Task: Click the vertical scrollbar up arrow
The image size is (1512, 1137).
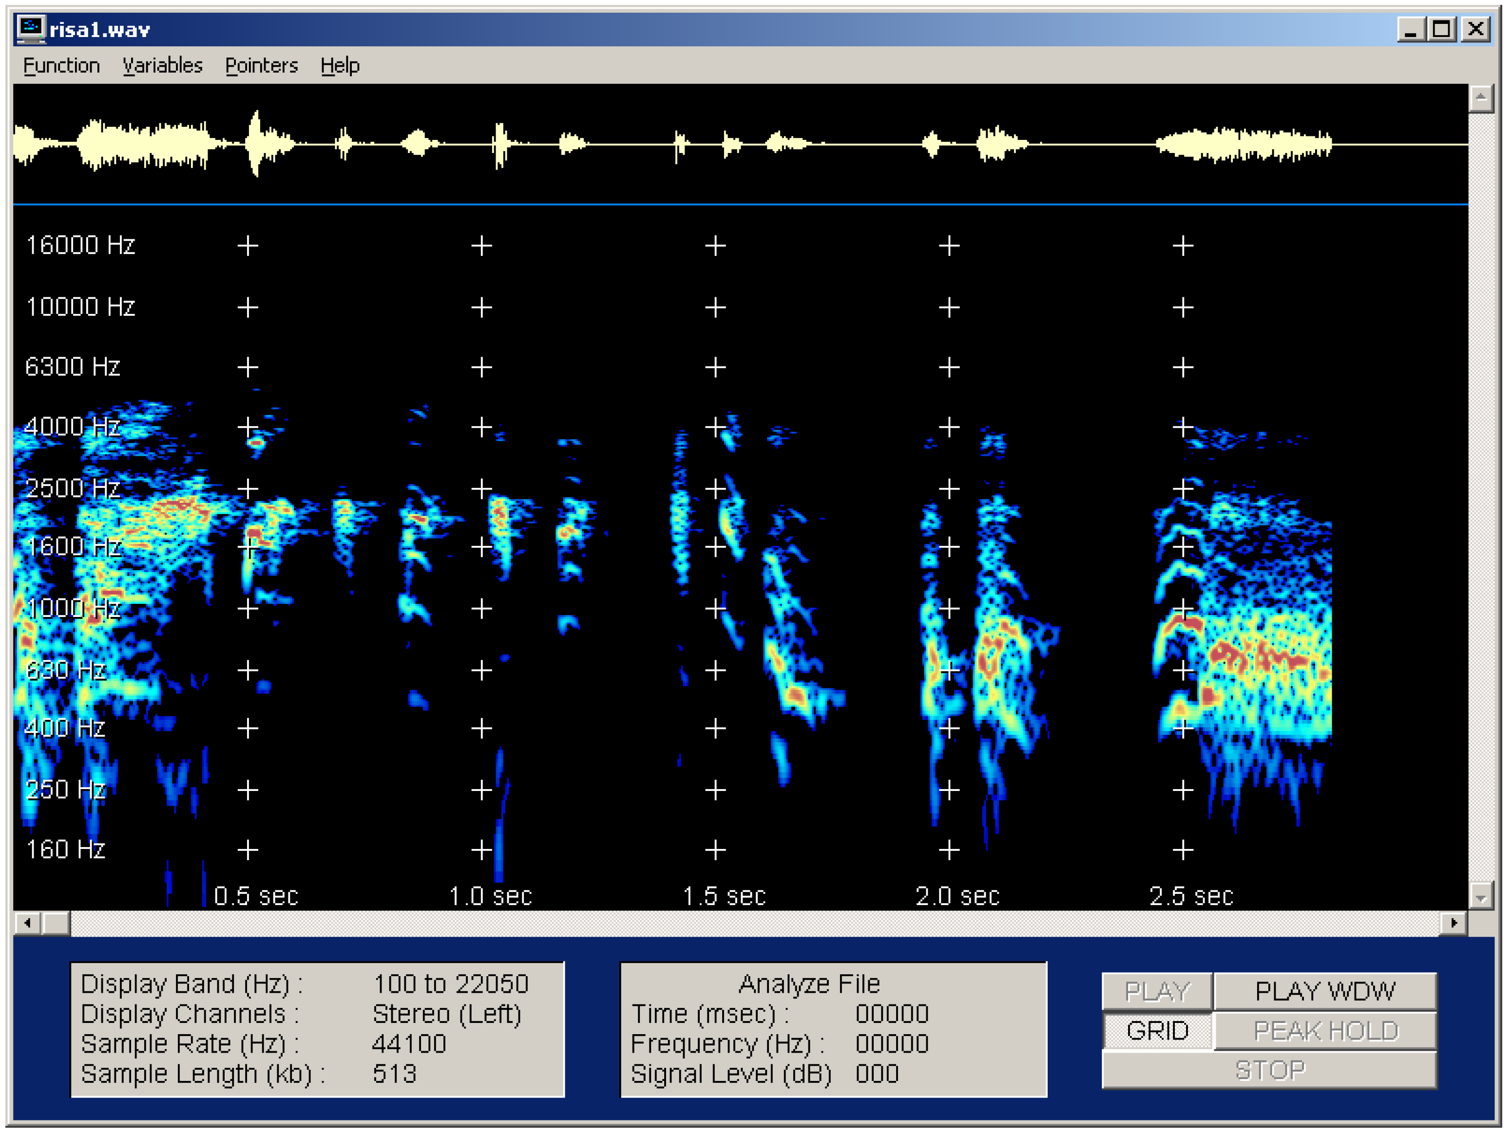Action: click(x=1480, y=99)
